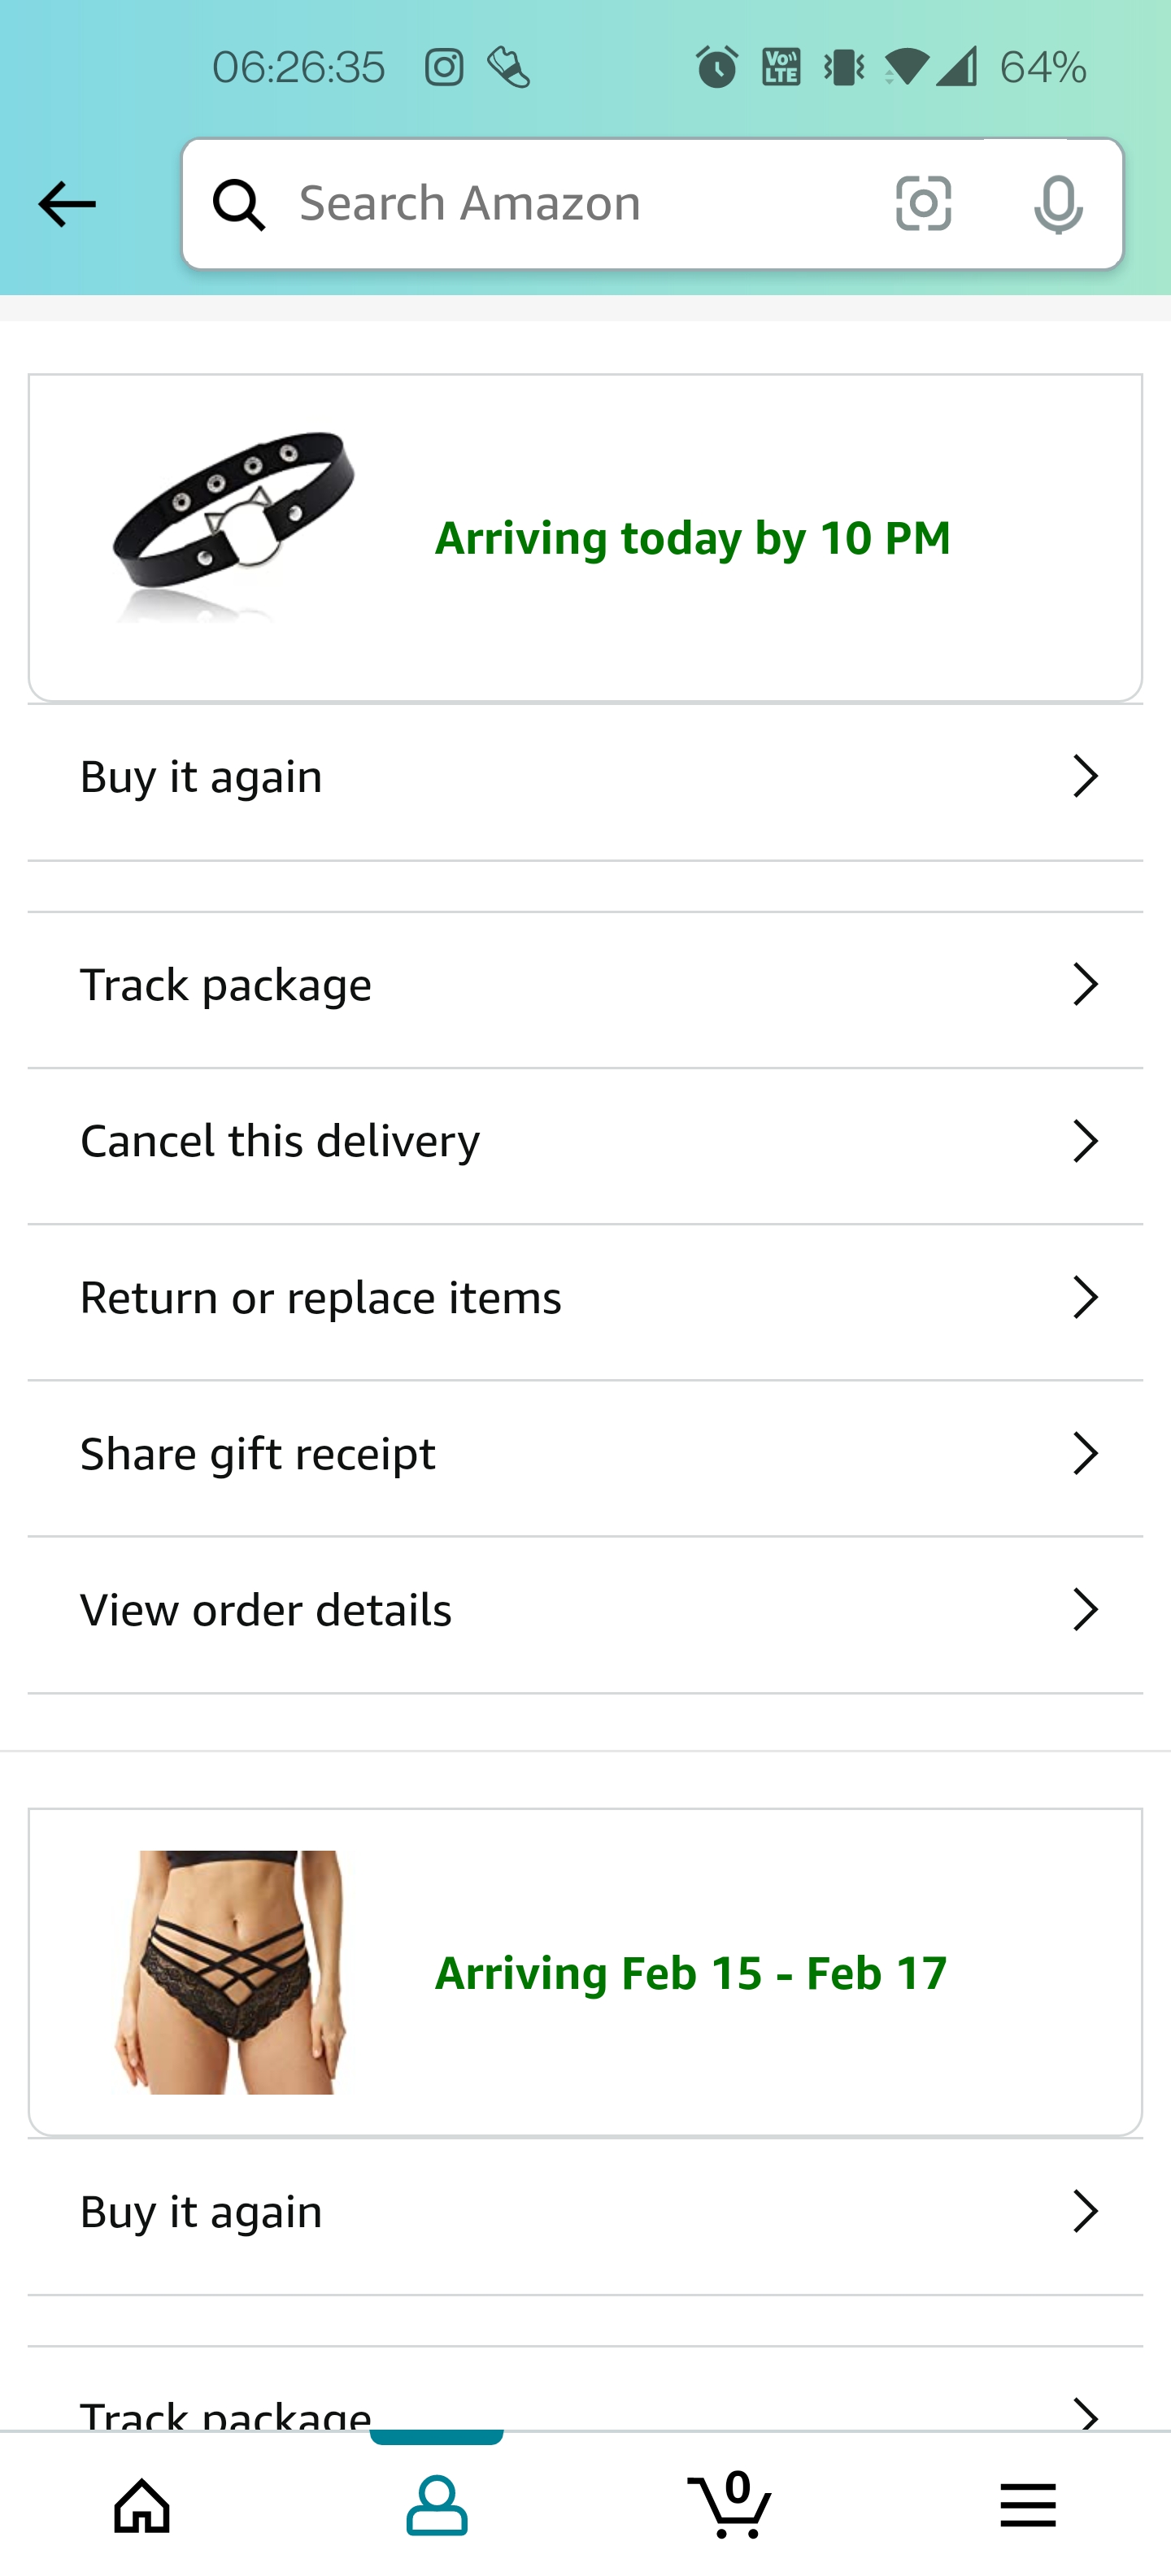Open View order details
1171x2576 pixels.
click(x=266, y=1610)
